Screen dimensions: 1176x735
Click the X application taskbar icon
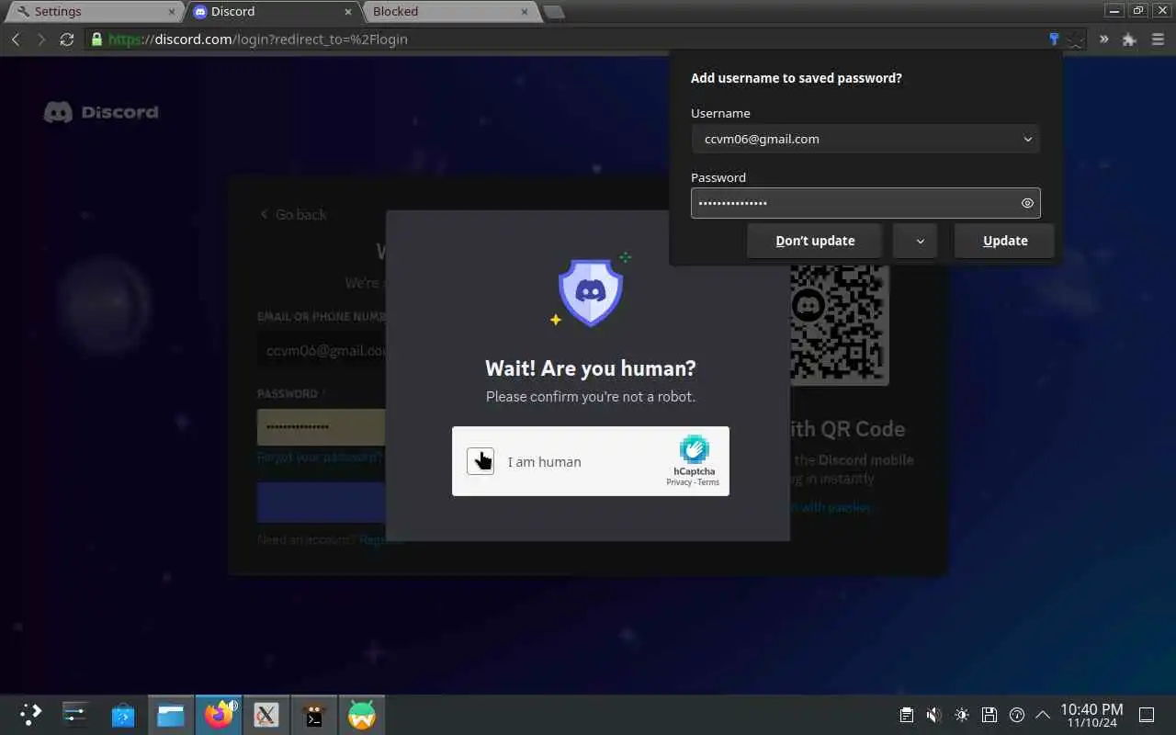tap(266, 714)
